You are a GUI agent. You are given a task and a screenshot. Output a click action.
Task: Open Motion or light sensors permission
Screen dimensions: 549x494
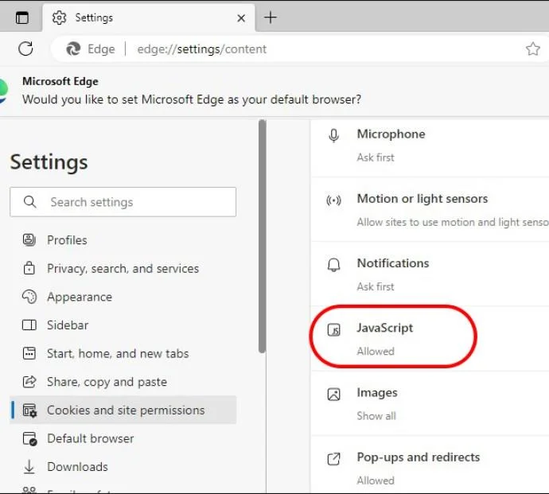[x=430, y=209]
